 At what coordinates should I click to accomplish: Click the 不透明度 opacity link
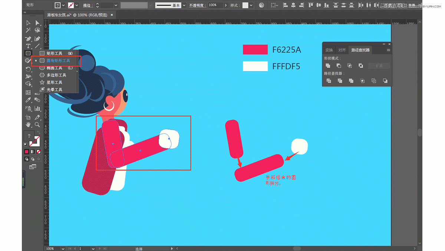pyautogui.click(x=197, y=5)
